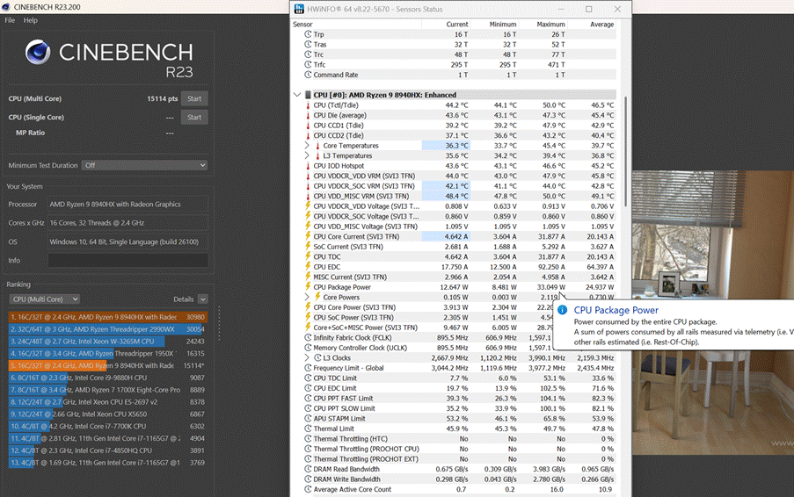Click the thermometer icon beside CPU (Tctl/Tdie)

coord(308,104)
